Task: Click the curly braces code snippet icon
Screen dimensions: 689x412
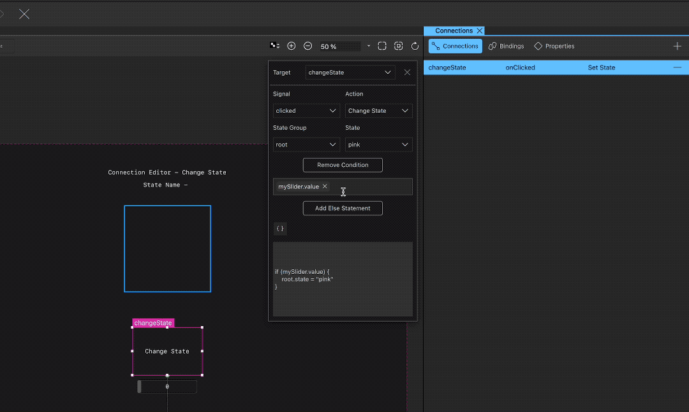Action: point(280,229)
